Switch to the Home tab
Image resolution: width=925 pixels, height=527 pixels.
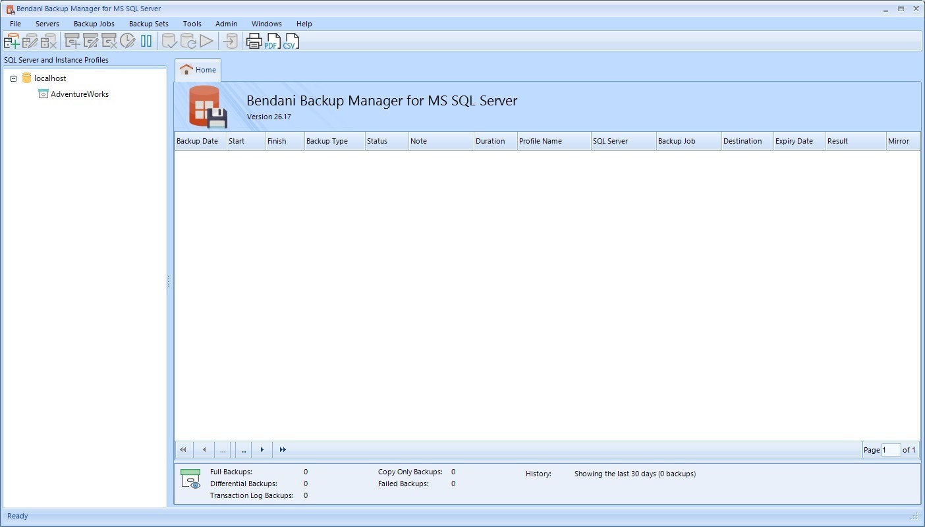click(x=198, y=70)
